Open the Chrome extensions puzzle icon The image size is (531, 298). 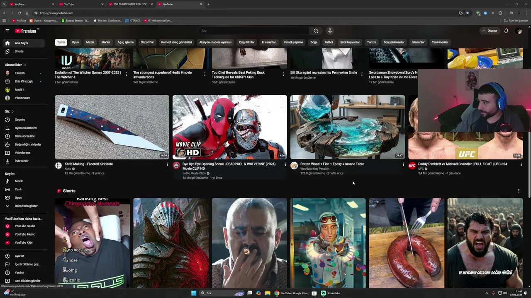click(500, 13)
